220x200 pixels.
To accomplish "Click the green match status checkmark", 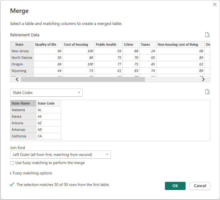I will point(12,185).
